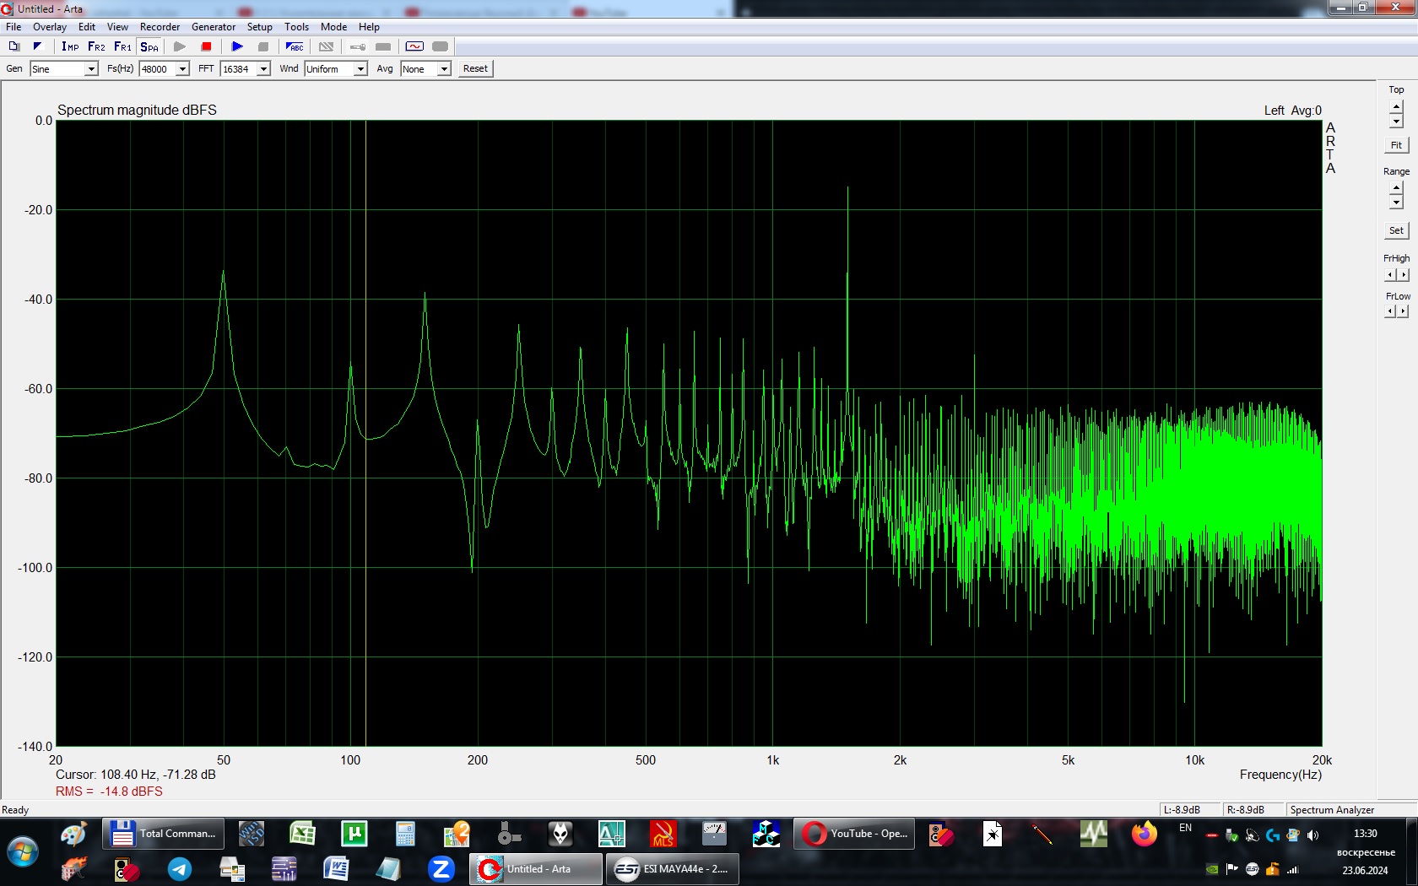Click the grey rectangle toolbar icon

coord(383,46)
